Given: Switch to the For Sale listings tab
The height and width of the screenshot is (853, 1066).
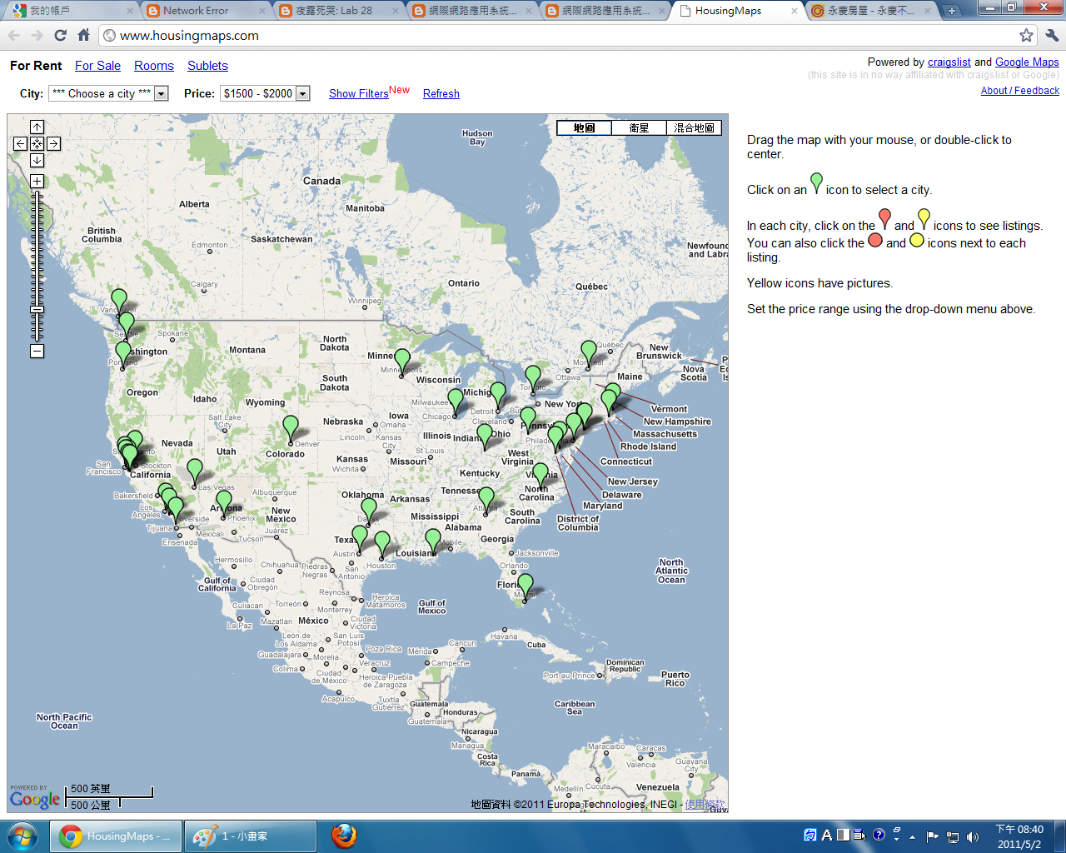Looking at the screenshot, I should click(x=97, y=66).
